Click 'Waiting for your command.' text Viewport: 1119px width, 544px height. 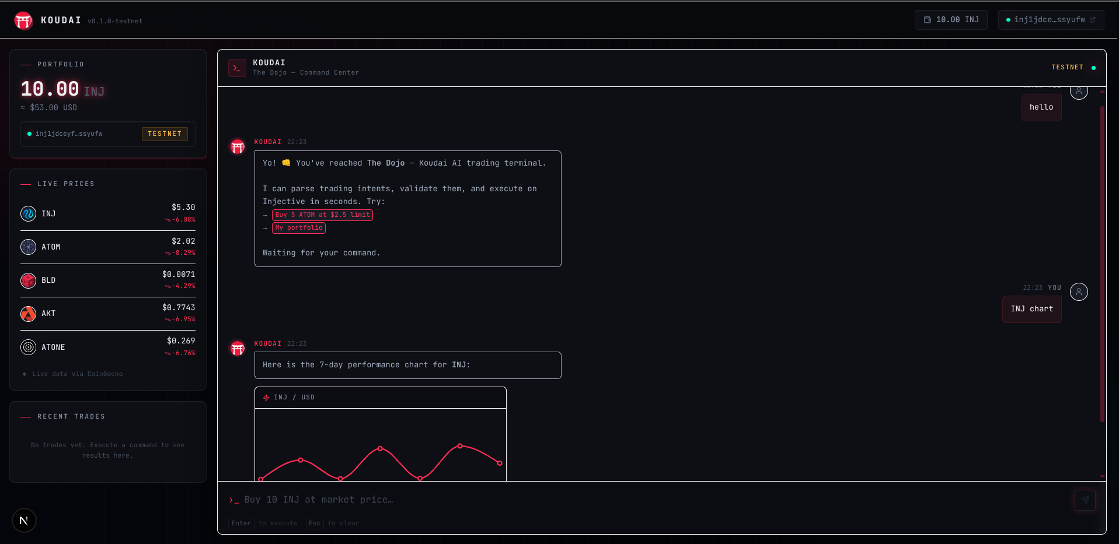(x=321, y=253)
